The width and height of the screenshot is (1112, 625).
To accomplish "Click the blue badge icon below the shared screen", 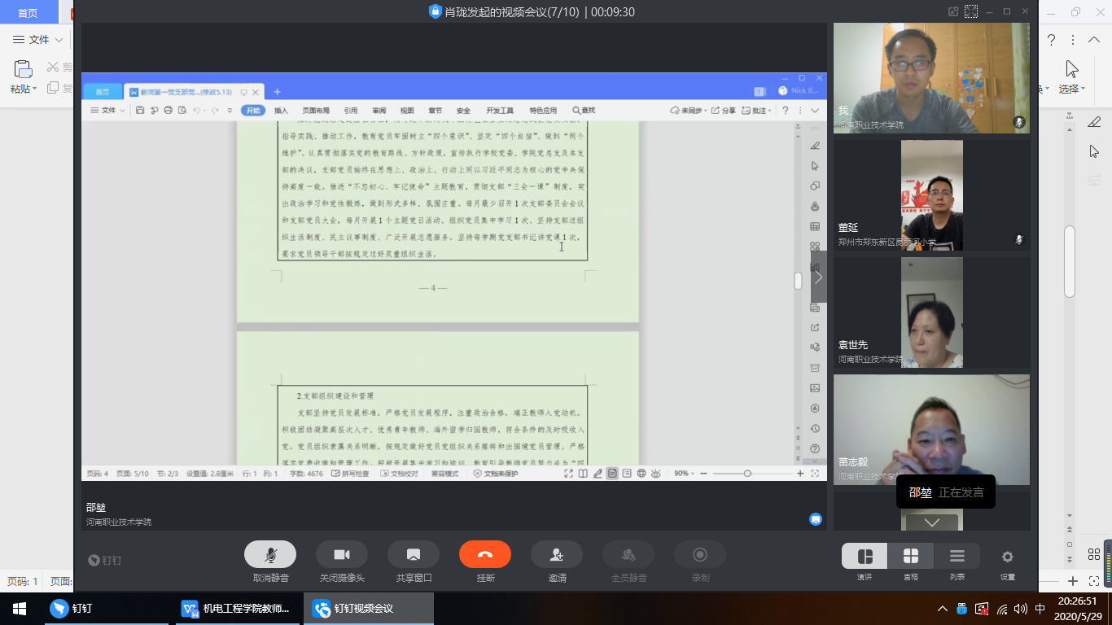I will click(x=815, y=519).
